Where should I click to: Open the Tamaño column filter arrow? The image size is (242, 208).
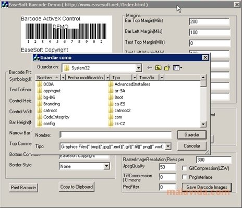162,77
